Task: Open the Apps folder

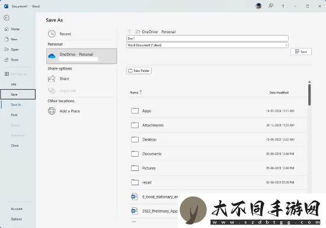Action: (x=218, y=111)
